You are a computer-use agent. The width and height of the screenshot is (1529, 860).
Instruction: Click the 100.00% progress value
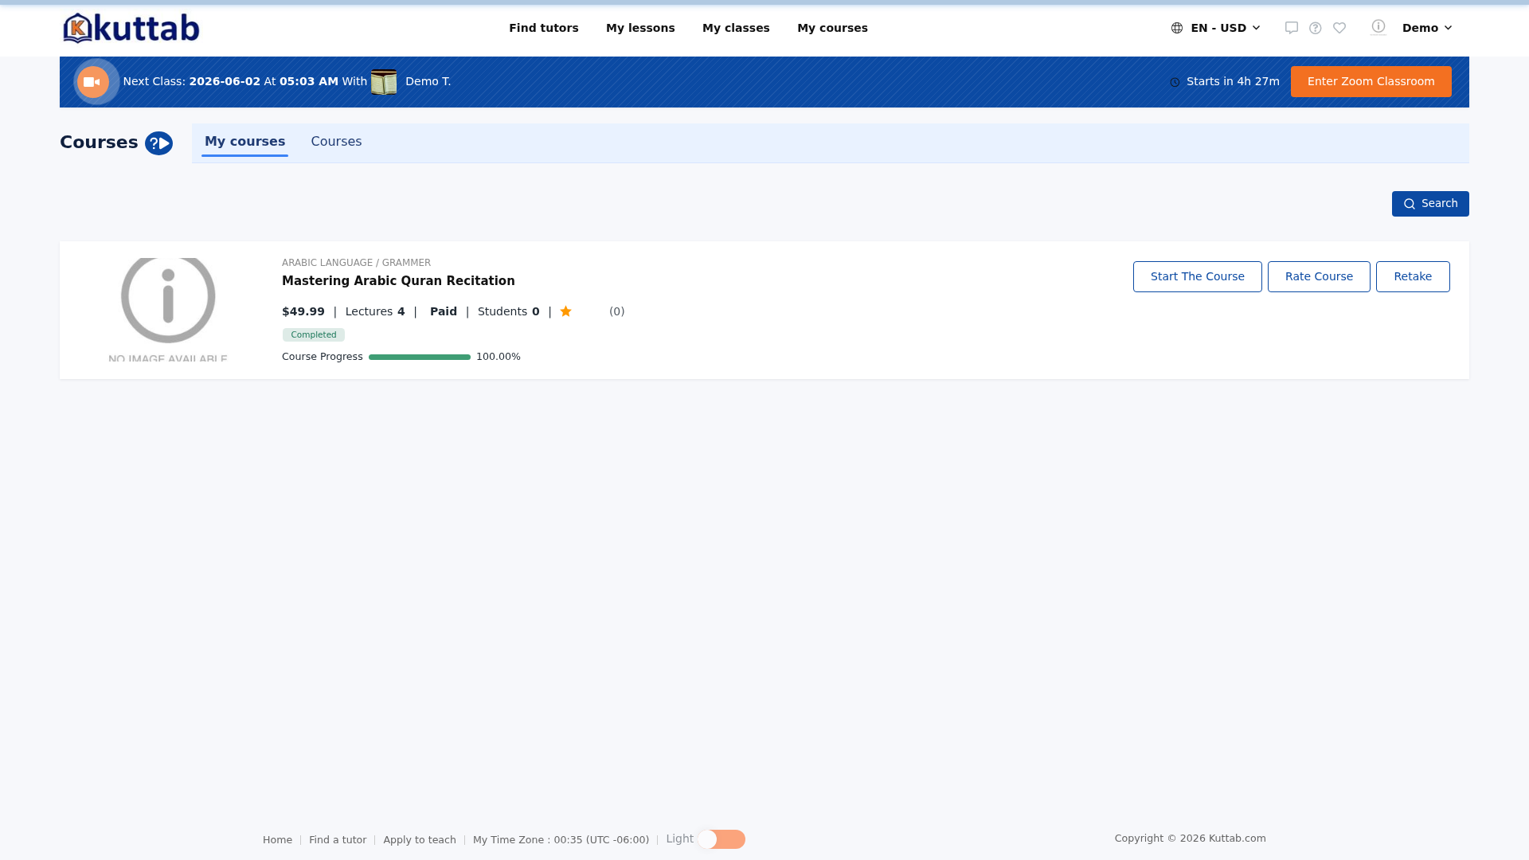click(x=499, y=357)
